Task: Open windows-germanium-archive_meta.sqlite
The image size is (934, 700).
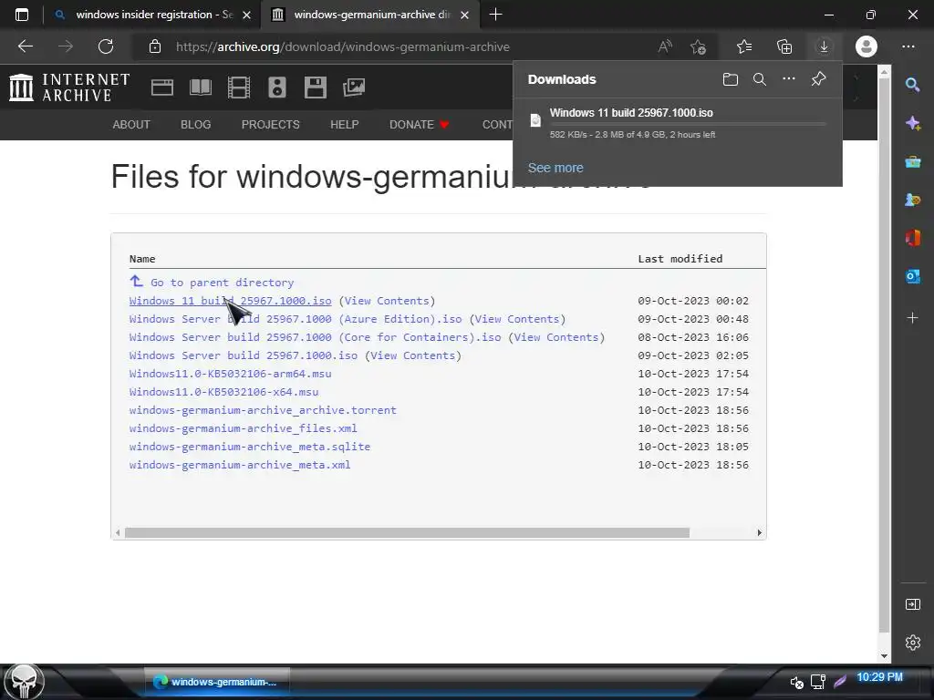Action: [x=250, y=447]
